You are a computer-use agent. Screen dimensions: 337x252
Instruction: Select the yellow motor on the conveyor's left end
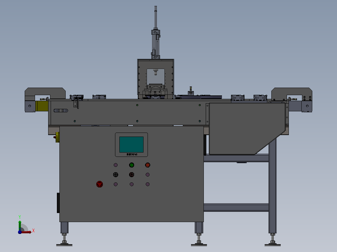pos(42,106)
